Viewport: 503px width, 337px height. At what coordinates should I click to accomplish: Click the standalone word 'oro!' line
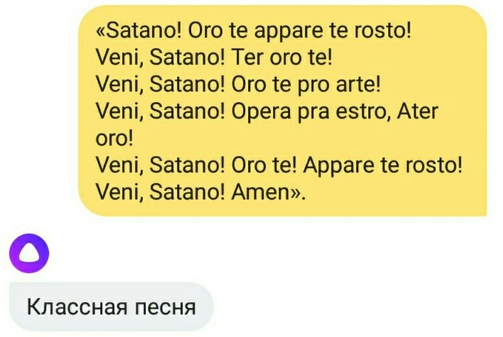[x=114, y=139]
